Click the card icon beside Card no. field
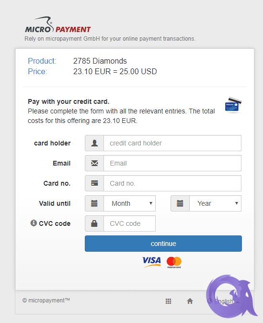 [94, 183]
